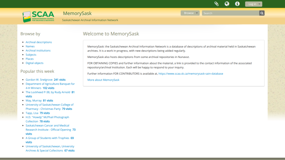Click the search magnifier button
This screenshot has width=285, height=160.
(262, 13)
